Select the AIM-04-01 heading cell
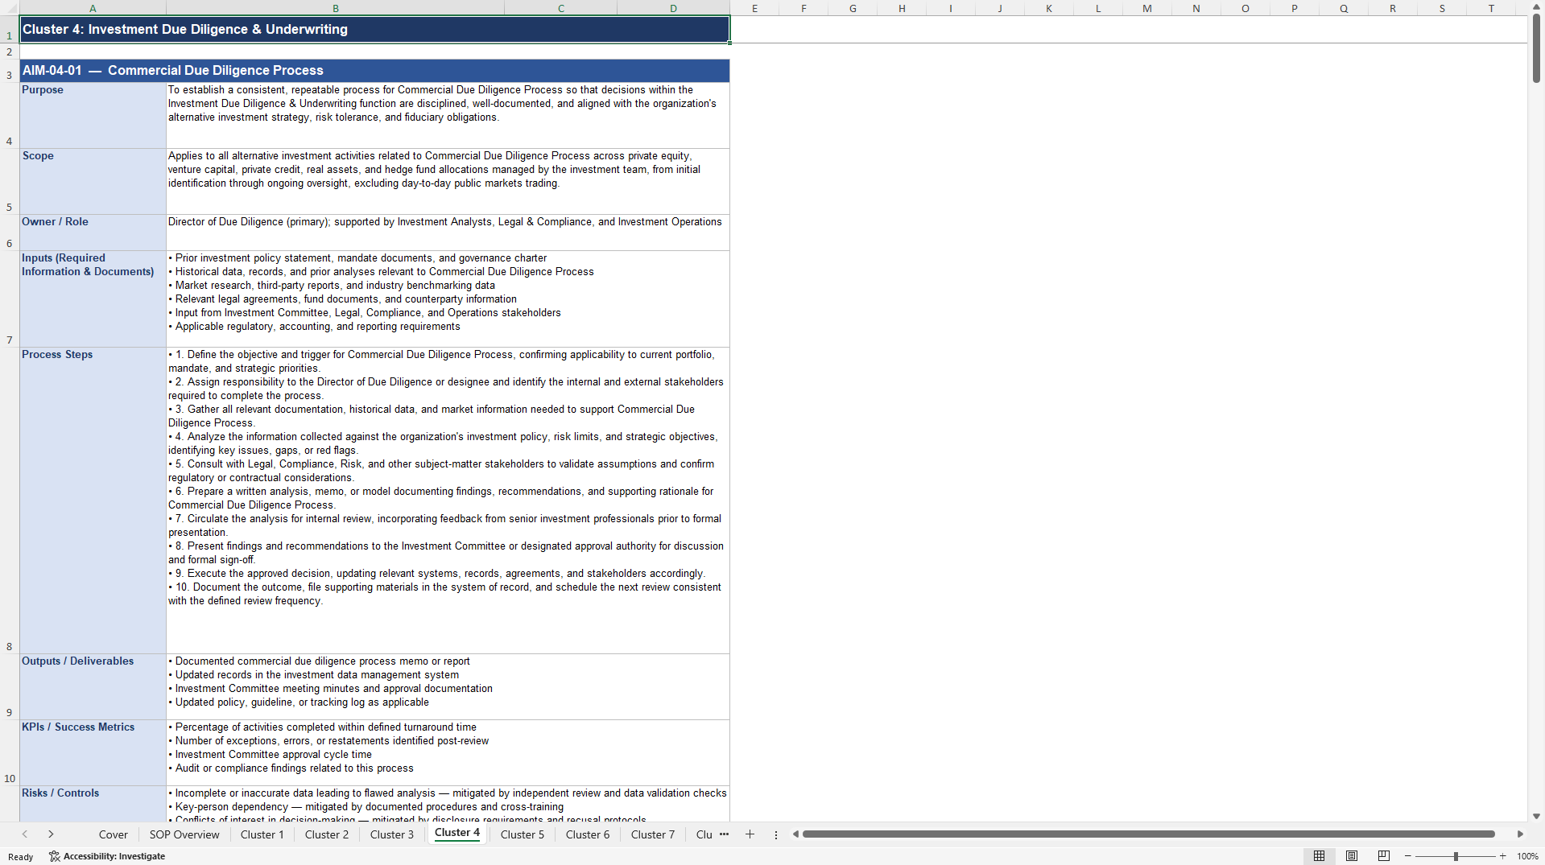Image resolution: width=1545 pixels, height=865 pixels. [x=374, y=71]
